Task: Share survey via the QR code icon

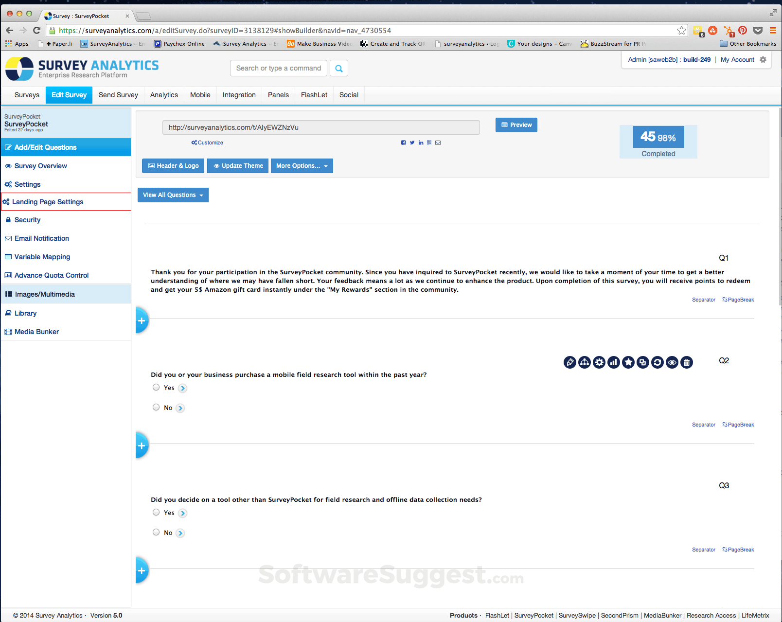Action: point(429,142)
